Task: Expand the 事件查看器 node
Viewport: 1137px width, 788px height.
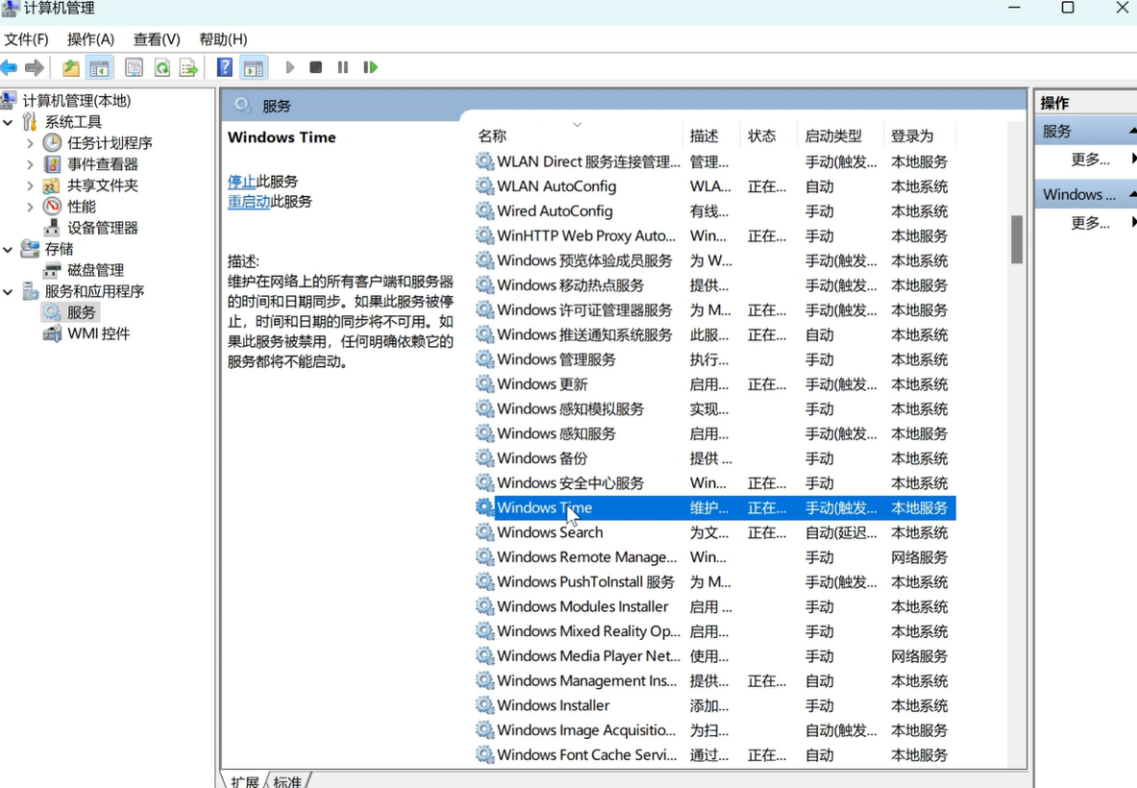Action: pos(30,164)
